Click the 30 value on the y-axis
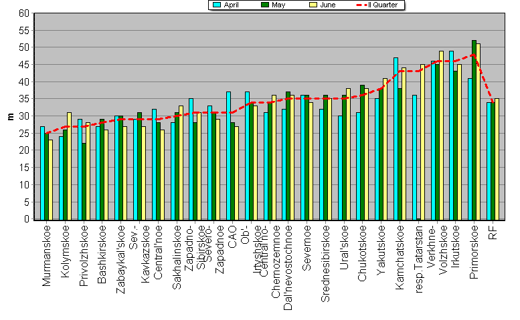The height and width of the screenshot is (320, 520). point(24,116)
